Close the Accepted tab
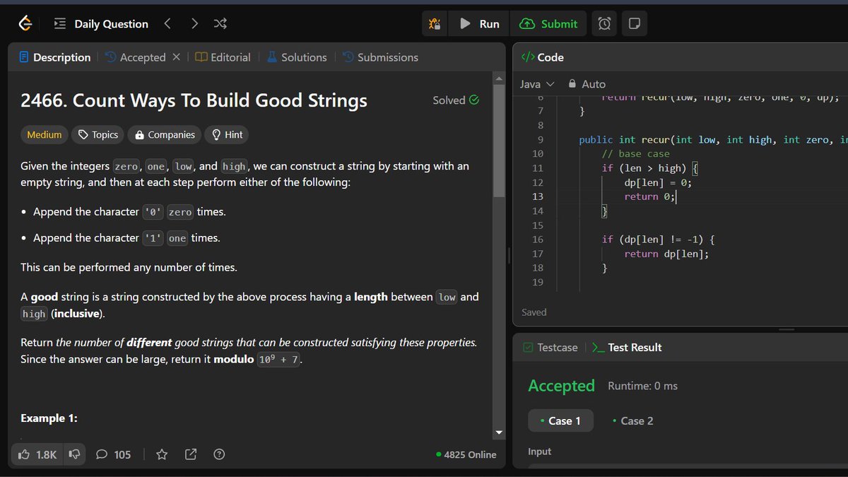Viewport: 848px width, 477px height. (x=177, y=57)
